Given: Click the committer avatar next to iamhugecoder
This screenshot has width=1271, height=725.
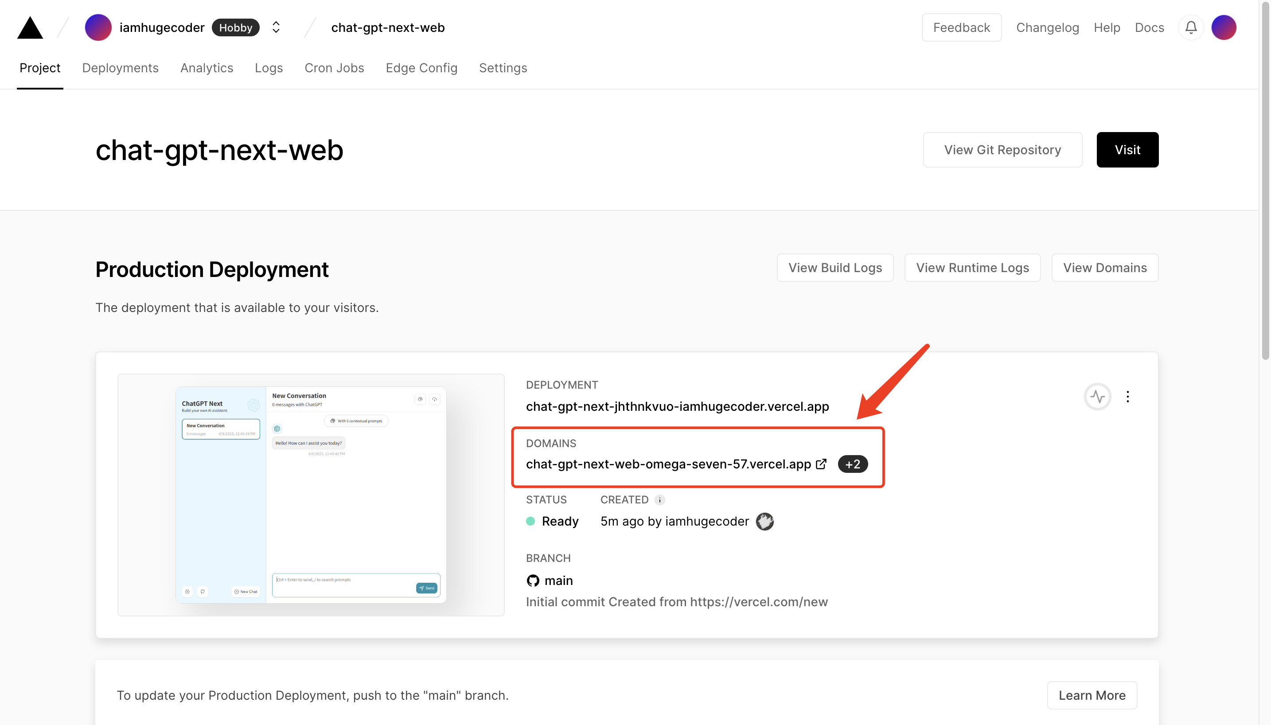Looking at the screenshot, I should [765, 521].
